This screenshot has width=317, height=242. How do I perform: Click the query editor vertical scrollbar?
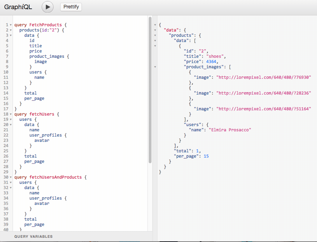pyautogui.click(x=150, y=90)
